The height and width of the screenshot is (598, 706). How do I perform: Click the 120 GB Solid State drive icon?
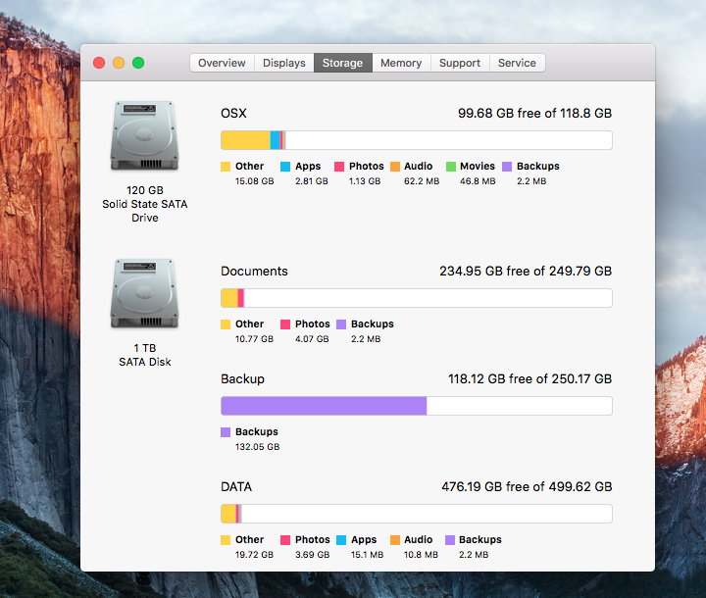[144, 135]
